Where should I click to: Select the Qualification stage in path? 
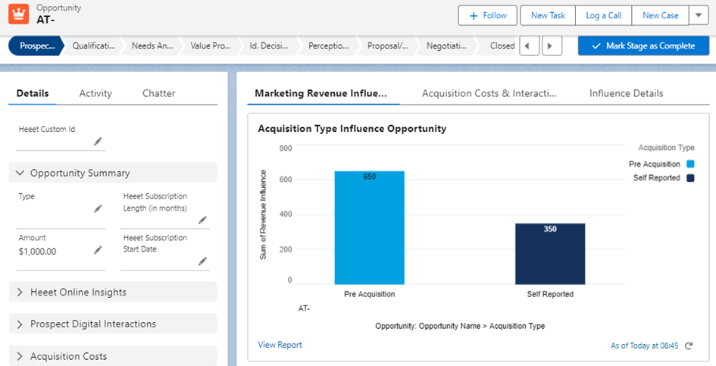pyautogui.click(x=92, y=45)
